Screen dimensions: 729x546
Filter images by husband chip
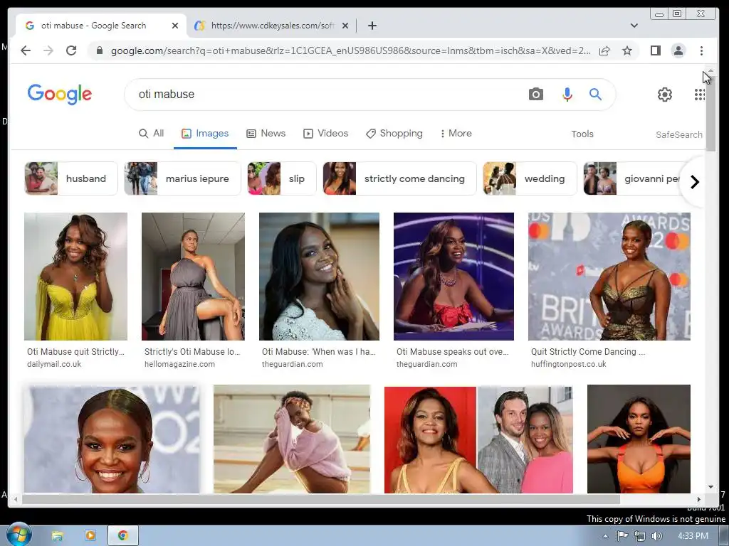(x=71, y=178)
